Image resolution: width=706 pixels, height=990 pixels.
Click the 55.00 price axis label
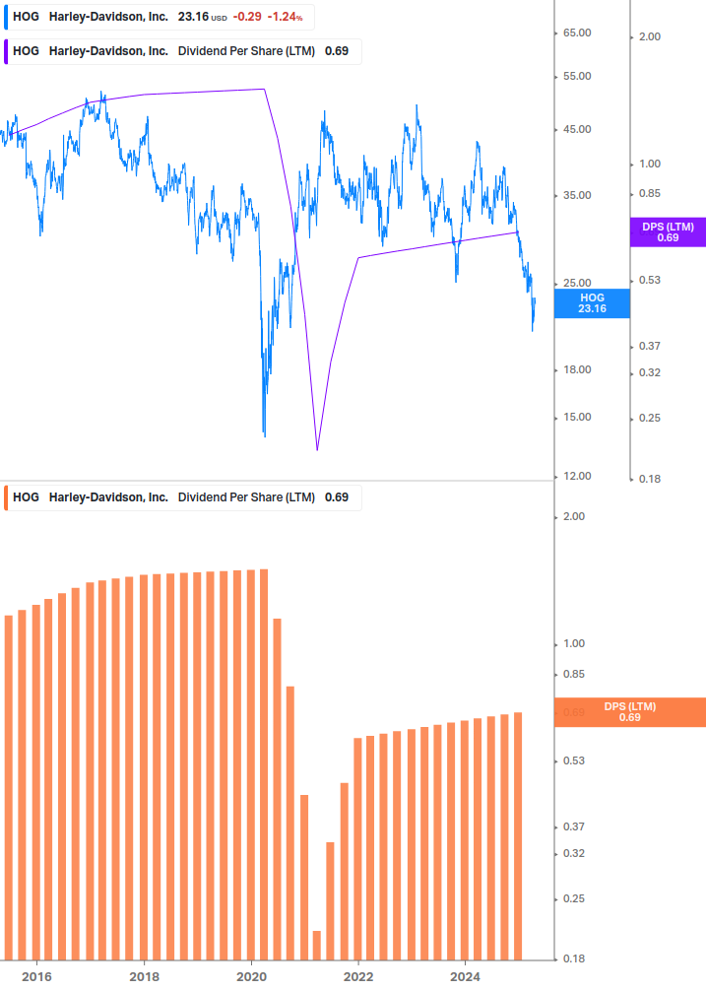click(577, 77)
